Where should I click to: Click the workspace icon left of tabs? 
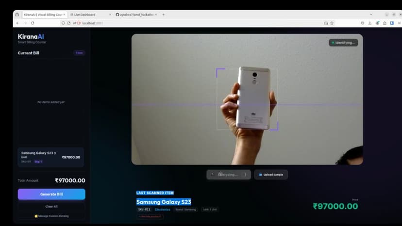[x=17, y=15]
